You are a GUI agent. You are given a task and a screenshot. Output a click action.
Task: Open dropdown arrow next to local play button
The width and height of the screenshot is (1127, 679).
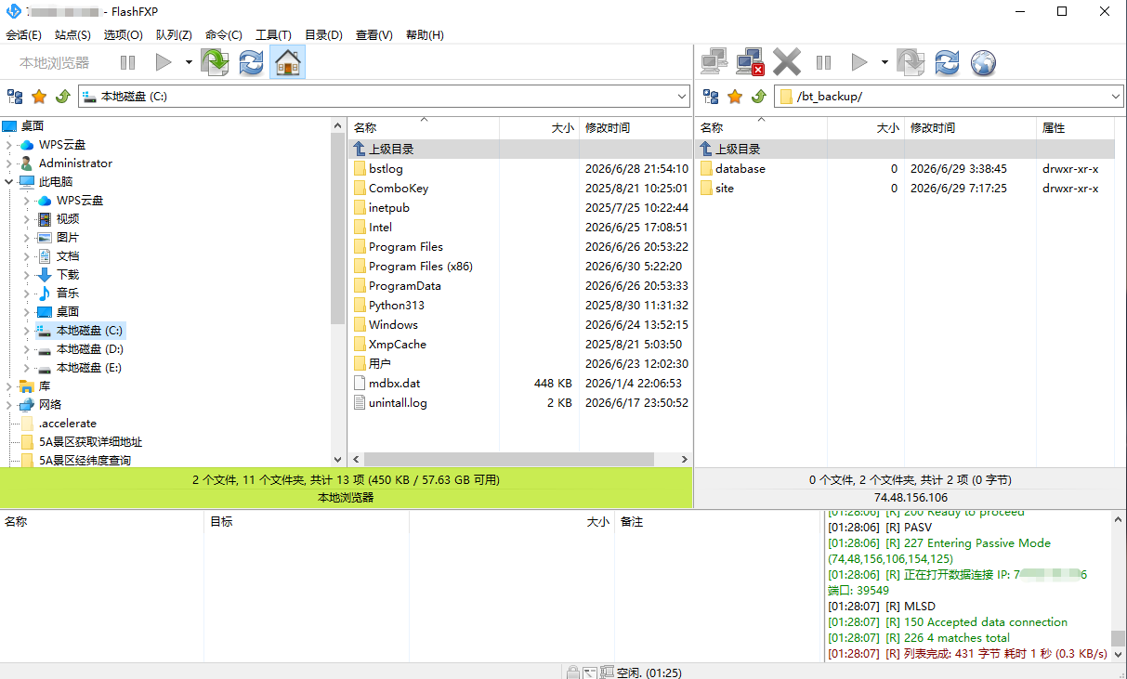[x=189, y=62]
